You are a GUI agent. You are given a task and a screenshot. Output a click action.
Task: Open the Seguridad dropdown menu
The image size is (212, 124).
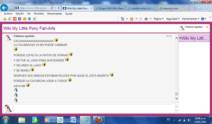[173, 19]
